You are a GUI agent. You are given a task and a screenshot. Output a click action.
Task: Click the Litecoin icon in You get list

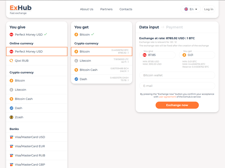(76, 60)
